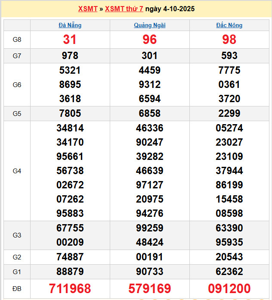Click the date text 'ngày 4-10-2025'
Viewport: 272px width, 300px height.
(170, 9)
